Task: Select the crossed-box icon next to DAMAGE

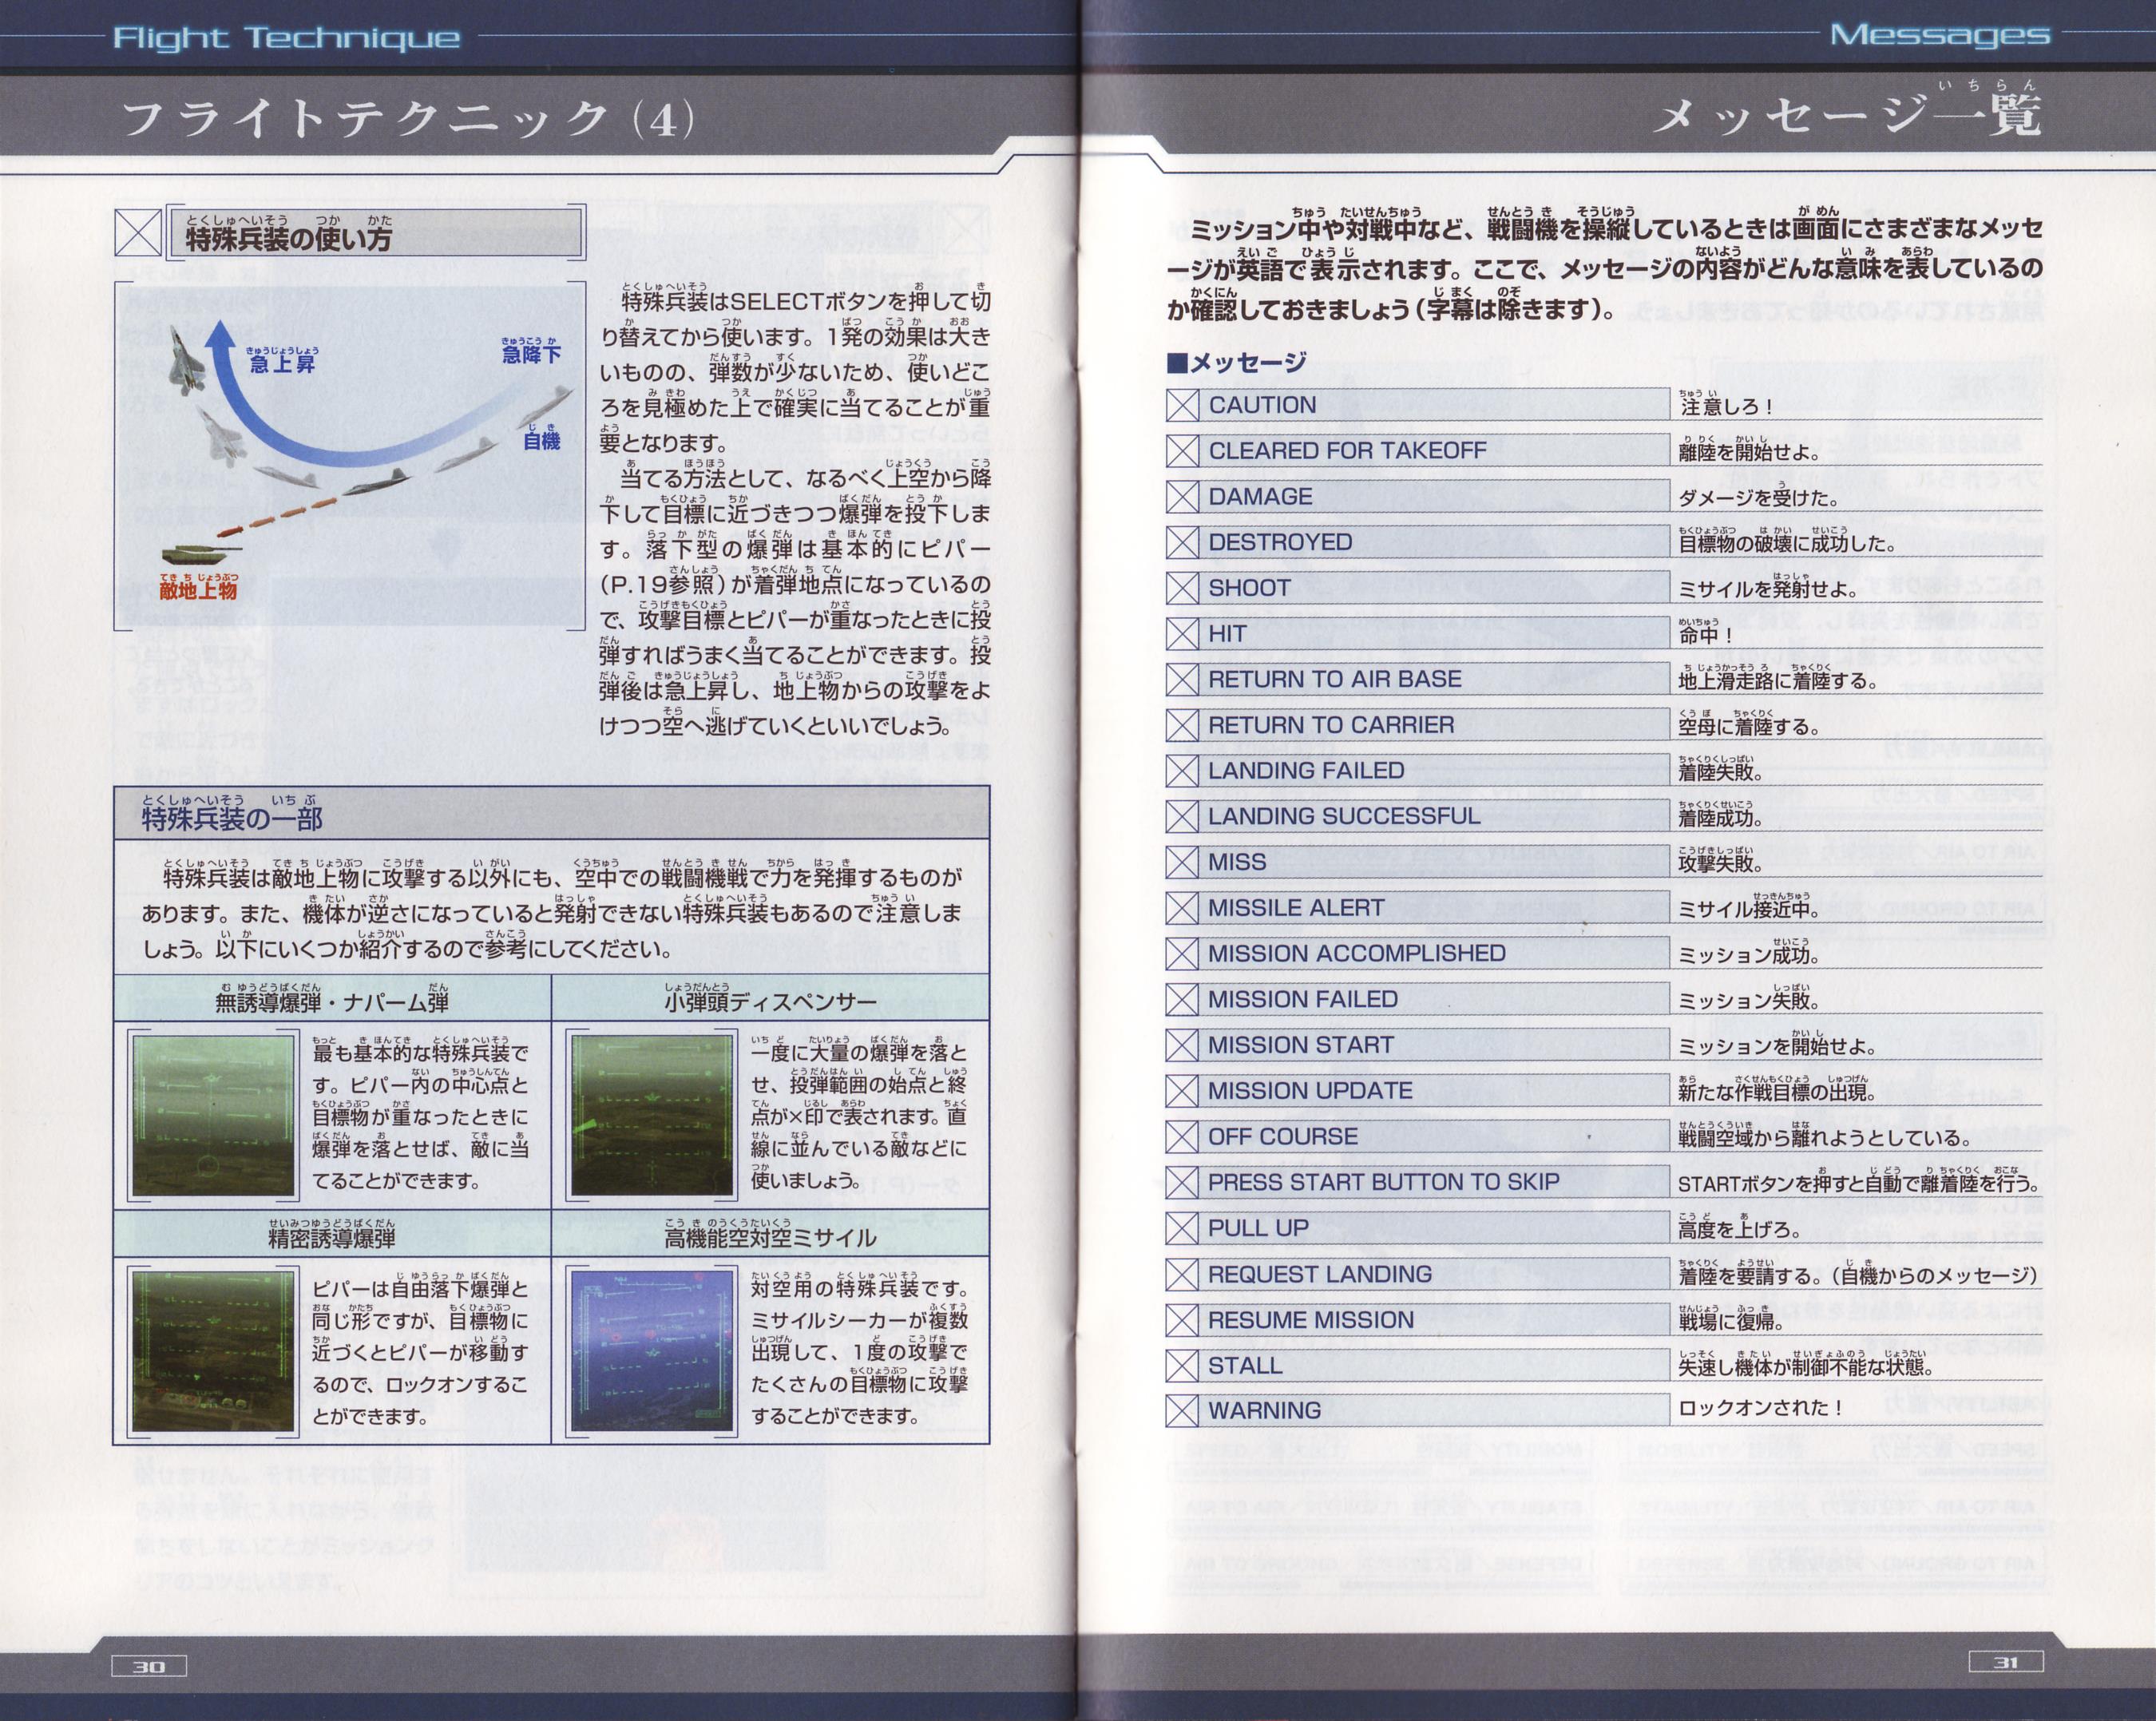Action: 1182,497
